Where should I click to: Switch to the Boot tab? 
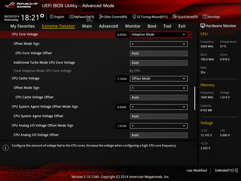(152, 26)
